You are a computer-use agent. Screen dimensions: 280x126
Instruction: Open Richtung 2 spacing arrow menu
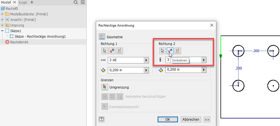click(204, 70)
